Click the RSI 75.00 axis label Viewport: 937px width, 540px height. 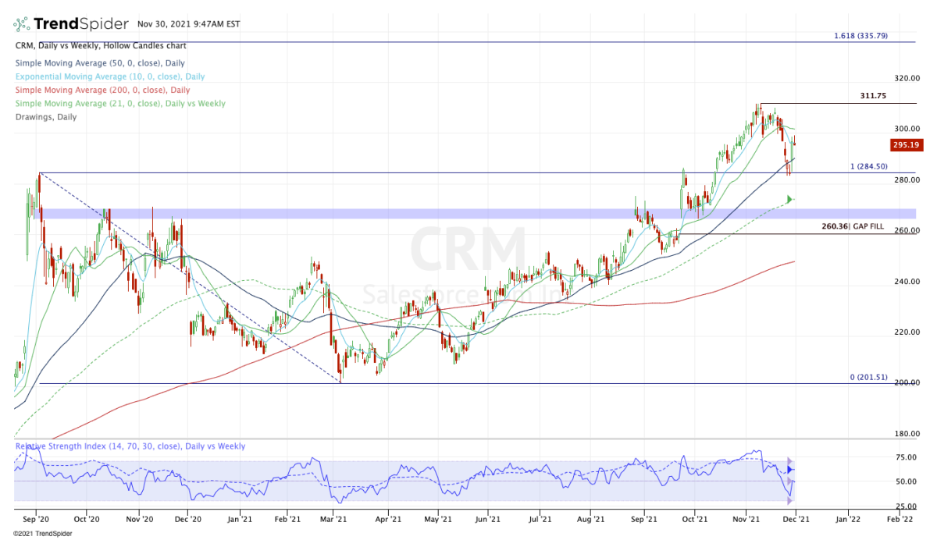(x=907, y=458)
